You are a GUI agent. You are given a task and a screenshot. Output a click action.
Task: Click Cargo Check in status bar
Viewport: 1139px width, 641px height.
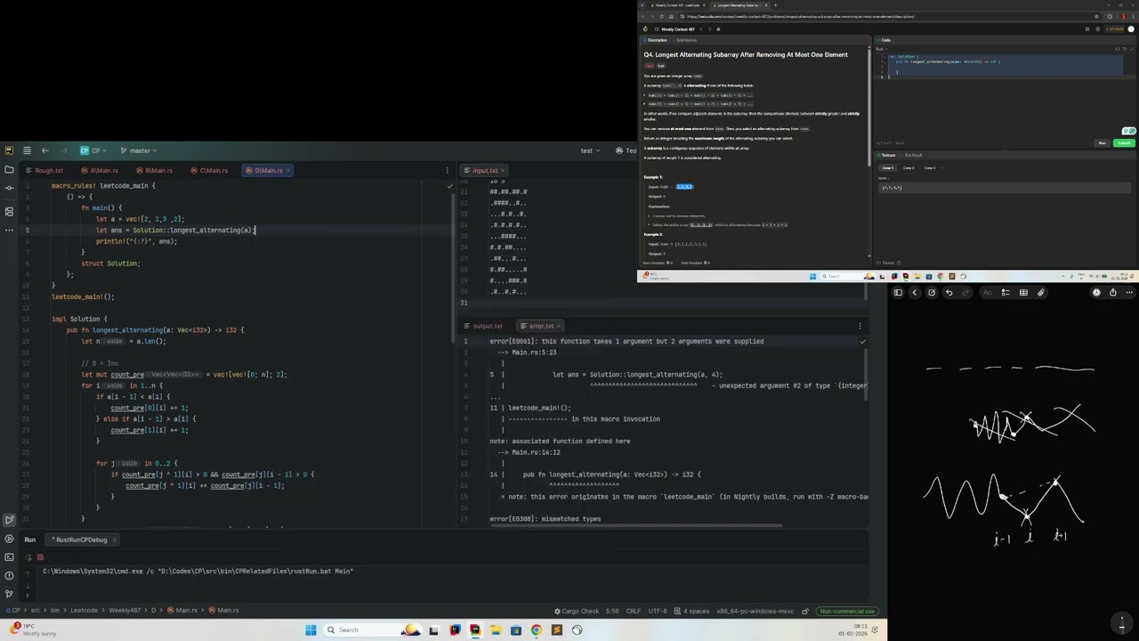577,612
